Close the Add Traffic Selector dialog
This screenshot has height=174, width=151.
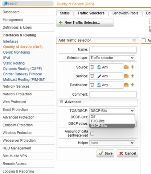tap(134, 40)
